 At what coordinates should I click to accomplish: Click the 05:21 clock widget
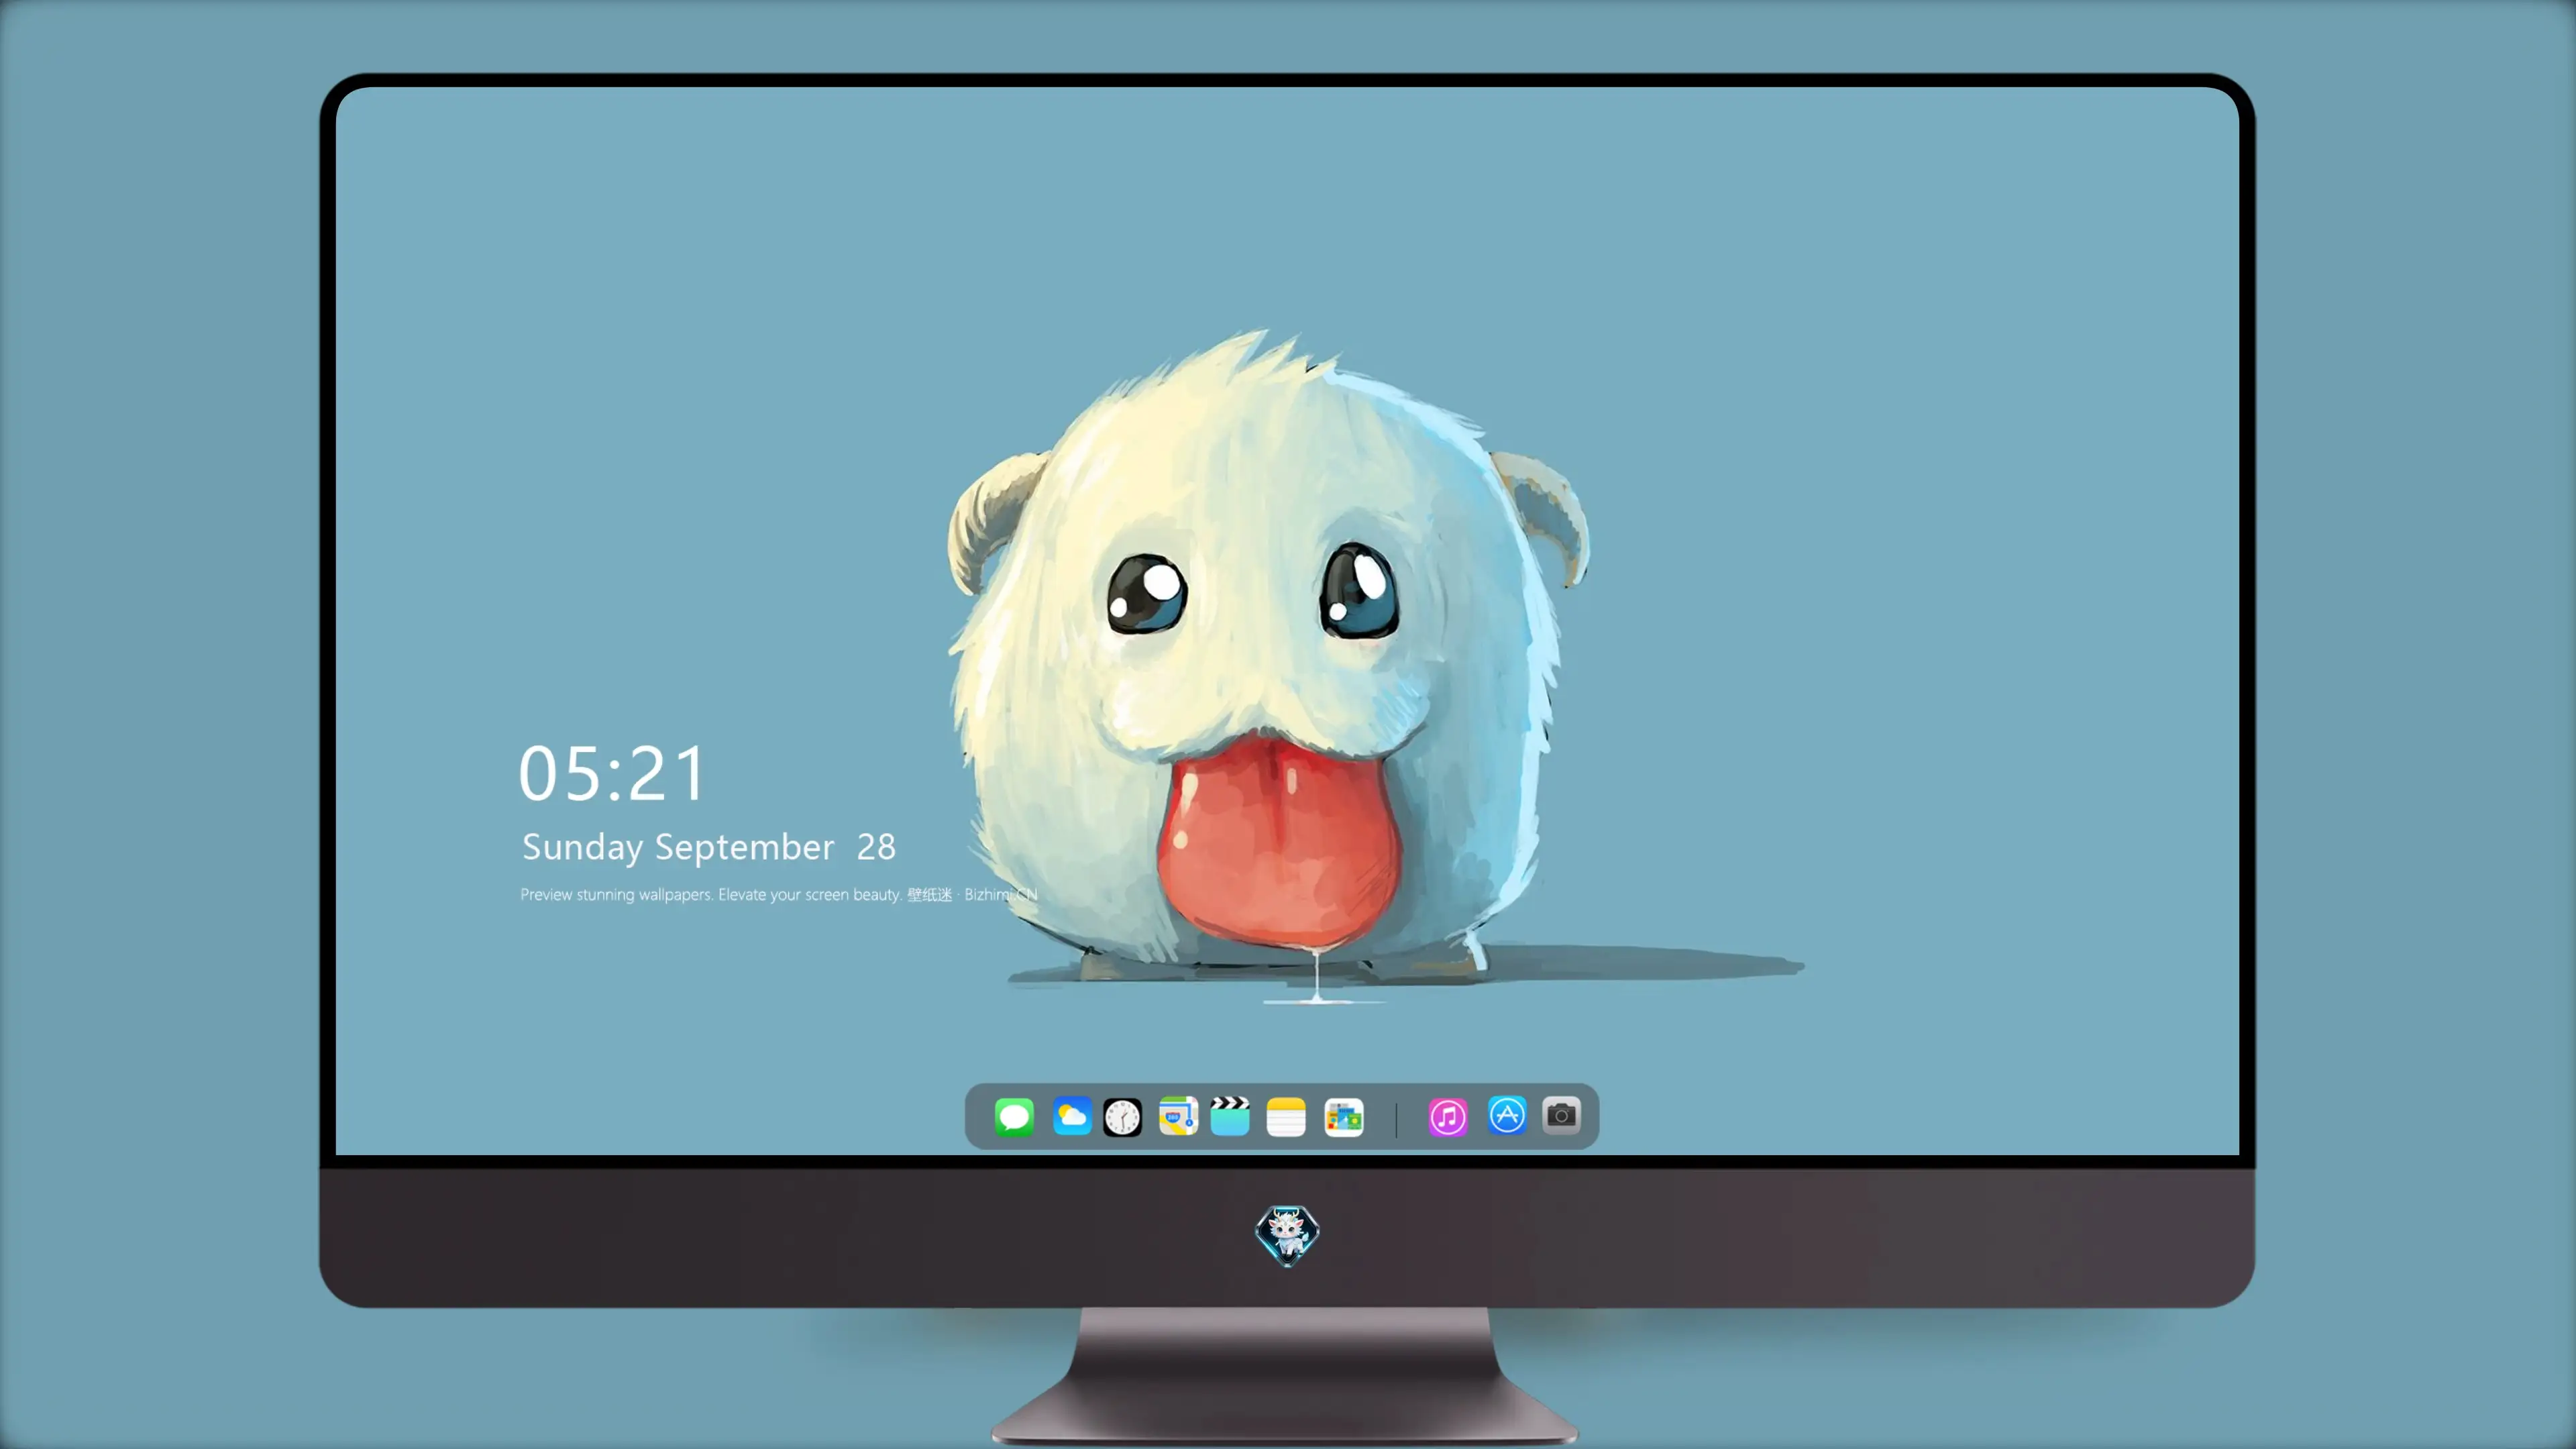[612, 773]
